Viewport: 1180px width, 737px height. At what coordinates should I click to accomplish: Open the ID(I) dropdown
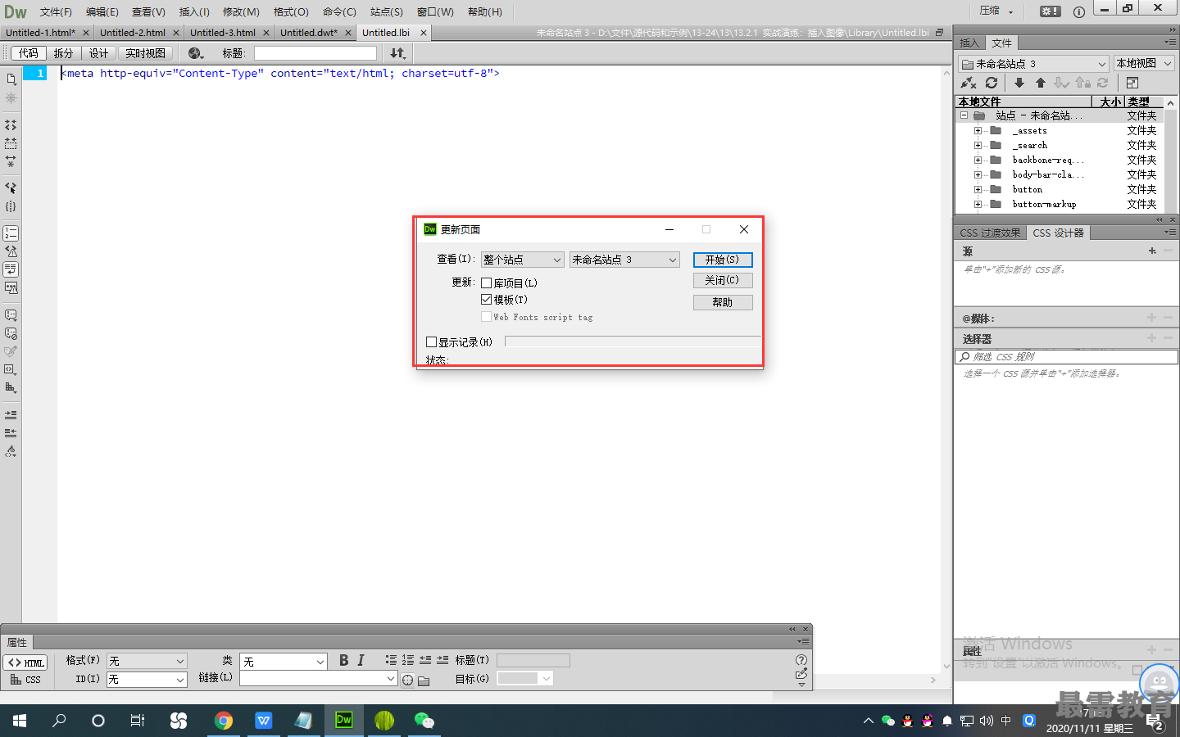[x=147, y=680]
